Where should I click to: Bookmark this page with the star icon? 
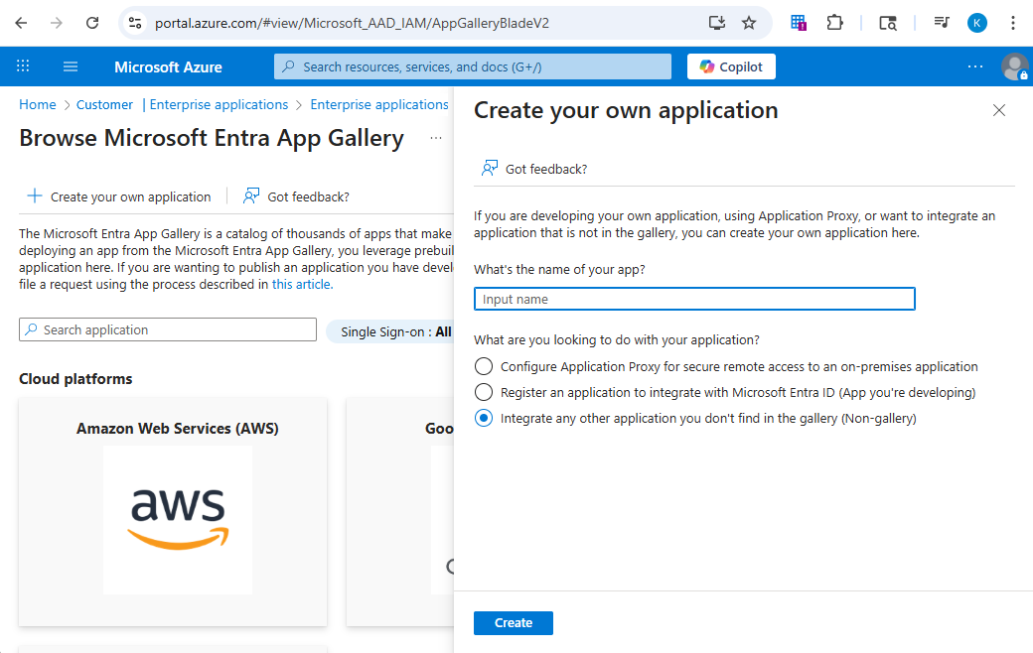click(749, 23)
